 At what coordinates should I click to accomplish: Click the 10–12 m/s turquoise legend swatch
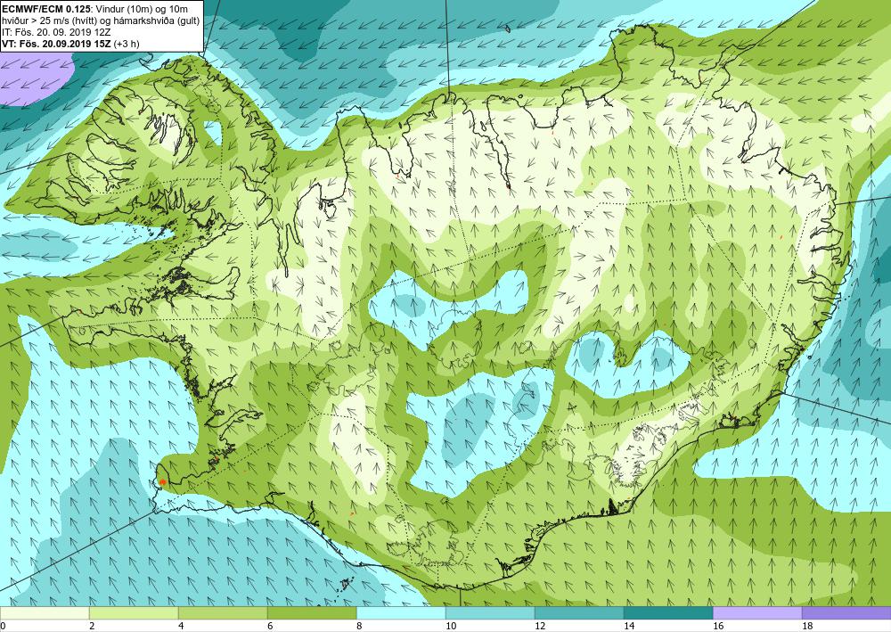490,613
